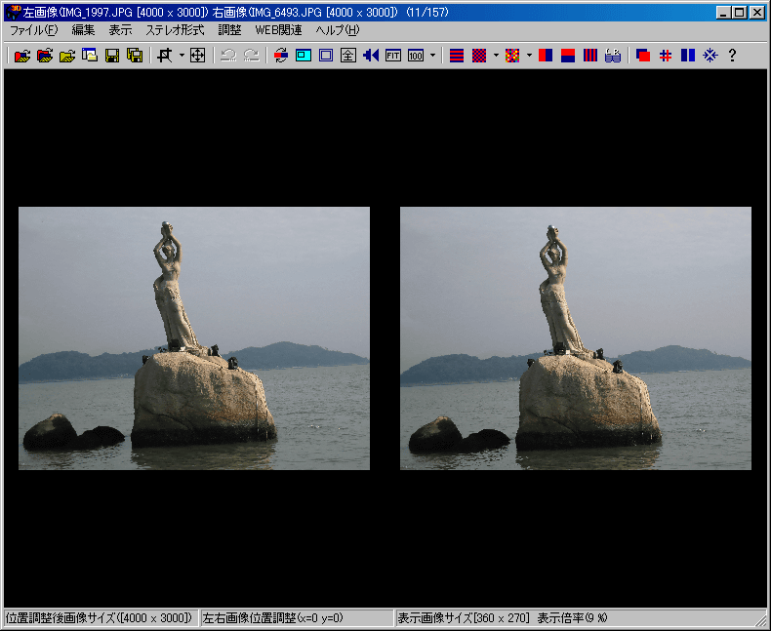Close the StereoPhoto window
Viewport: 771px width, 631px height.
tap(756, 13)
